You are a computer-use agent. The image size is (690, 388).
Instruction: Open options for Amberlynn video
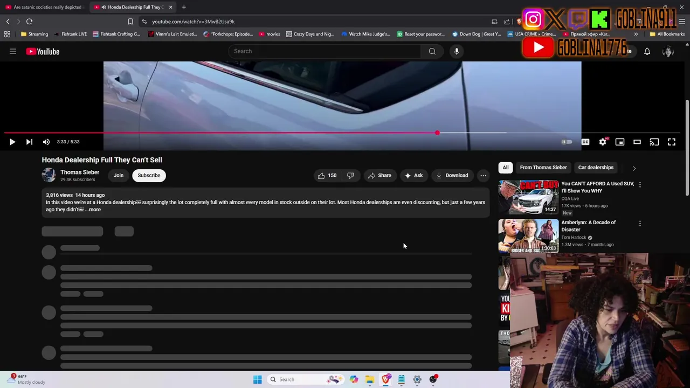tap(640, 223)
